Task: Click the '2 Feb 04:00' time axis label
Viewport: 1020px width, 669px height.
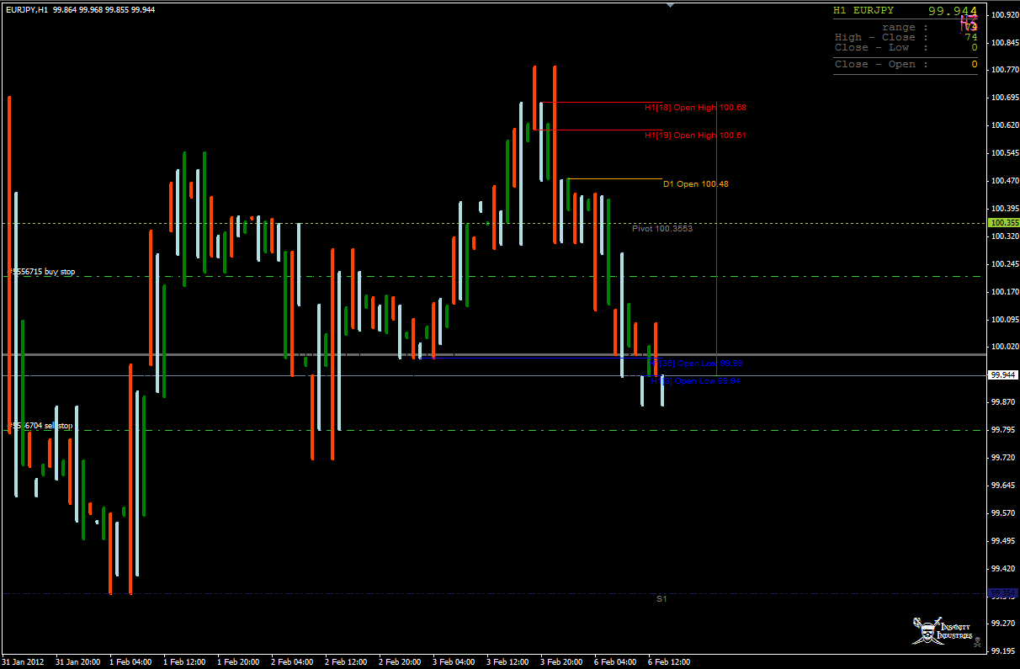Action: click(x=292, y=662)
